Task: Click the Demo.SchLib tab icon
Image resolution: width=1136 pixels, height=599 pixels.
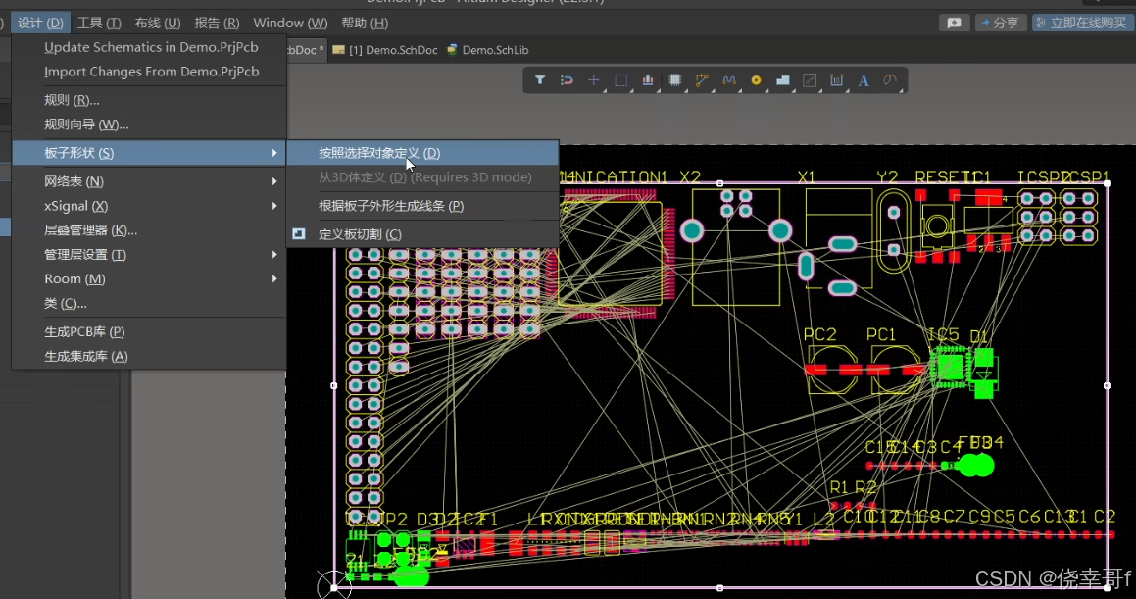Action: click(x=452, y=50)
